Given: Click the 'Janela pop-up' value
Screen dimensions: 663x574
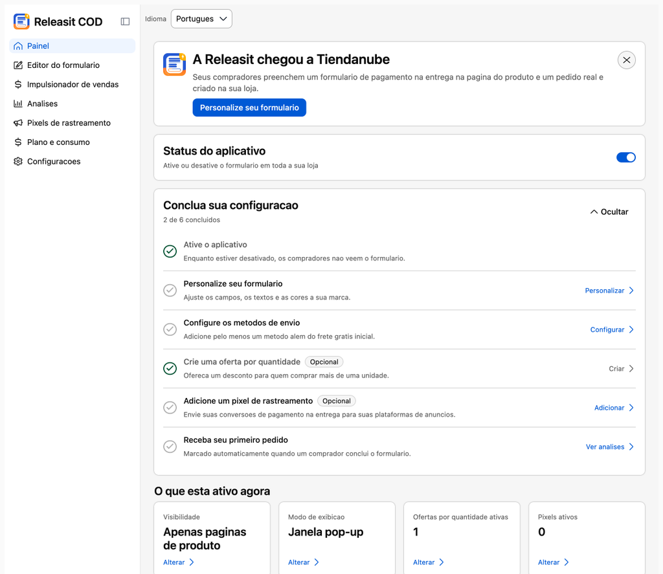Looking at the screenshot, I should click(x=326, y=532).
